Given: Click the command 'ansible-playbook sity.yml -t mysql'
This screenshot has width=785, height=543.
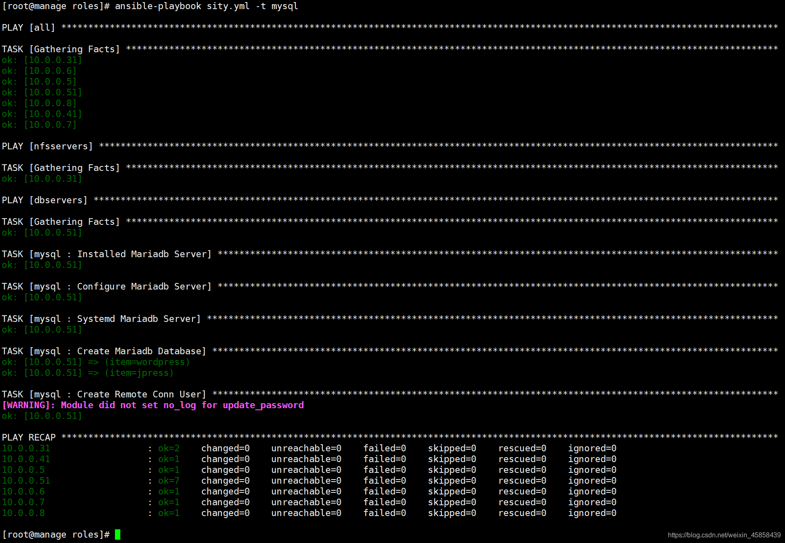Looking at the screenshot, I should [x=206, y=6].
